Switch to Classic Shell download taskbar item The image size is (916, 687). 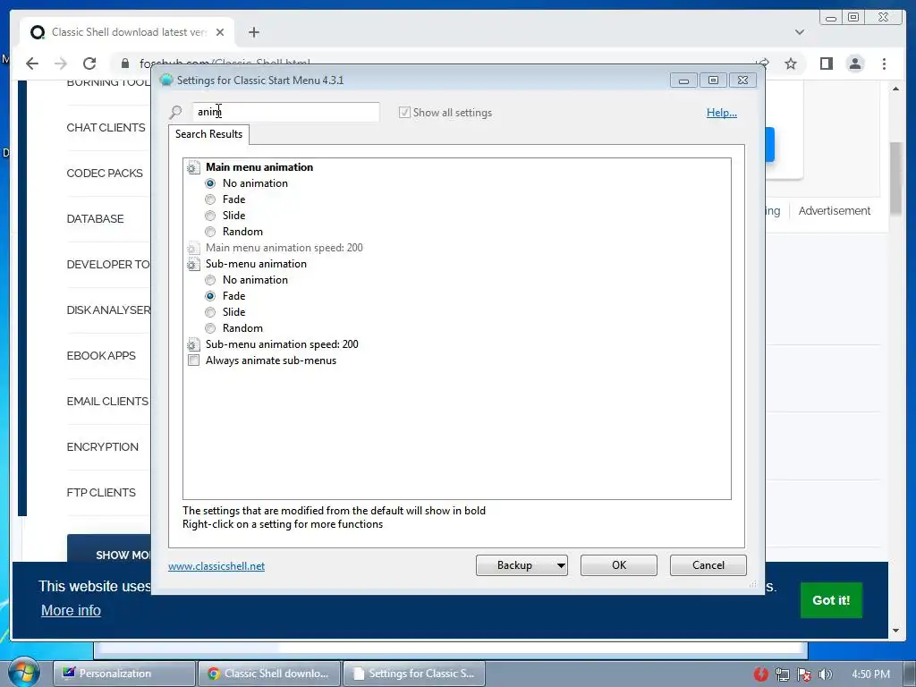[x=268, y=674]
